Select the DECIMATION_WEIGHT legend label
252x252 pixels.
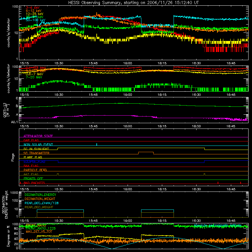40,199
